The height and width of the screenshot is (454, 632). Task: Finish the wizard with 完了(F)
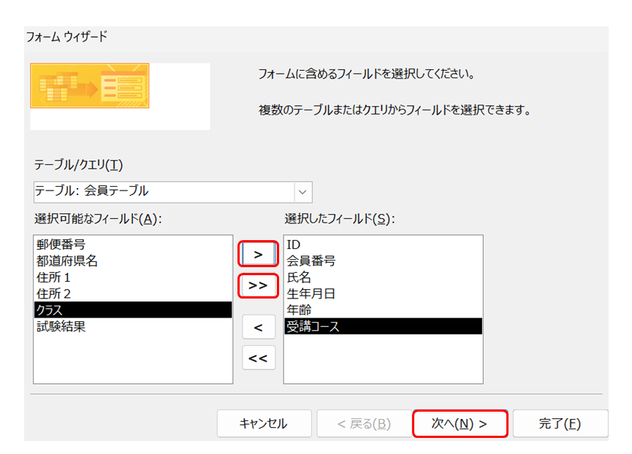coord(560,423)
